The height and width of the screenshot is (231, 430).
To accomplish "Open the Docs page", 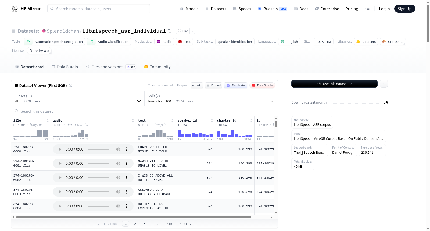I will click(x=301, y=9).
